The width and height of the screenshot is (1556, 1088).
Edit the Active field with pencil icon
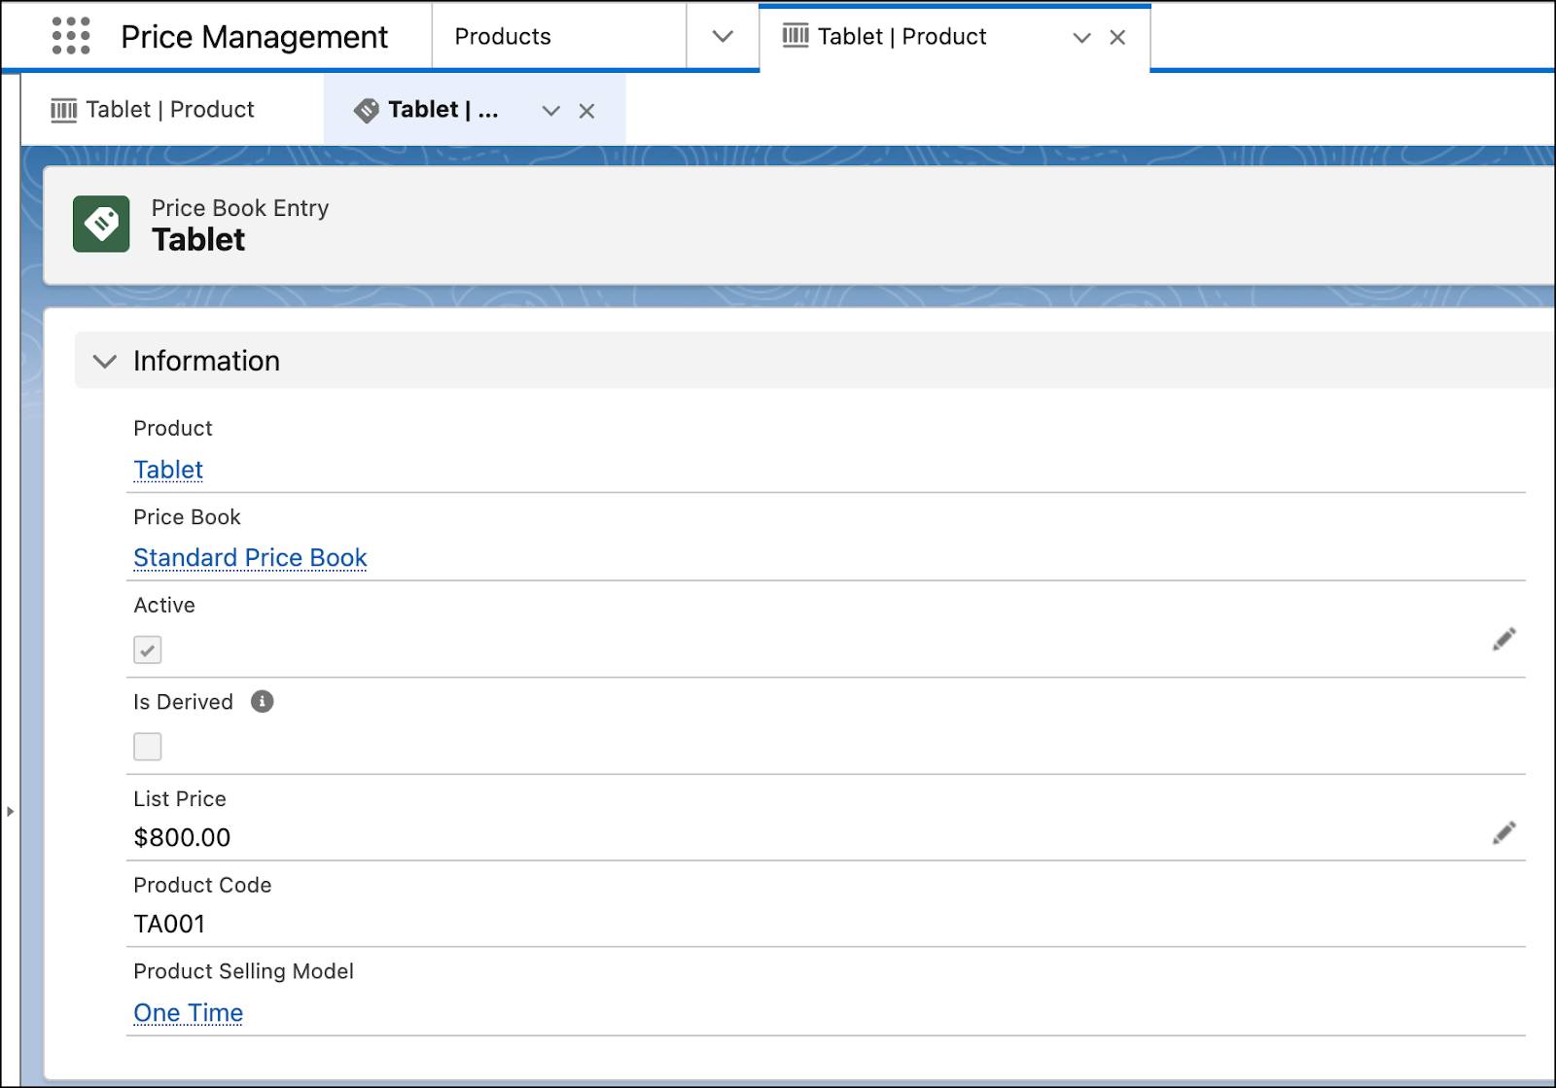[x=1503, y=639]
